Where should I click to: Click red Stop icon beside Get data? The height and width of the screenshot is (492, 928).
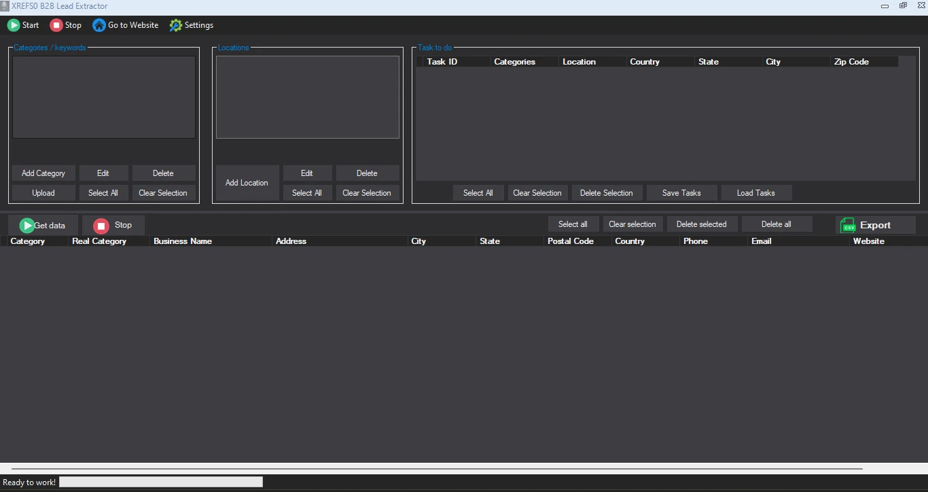[x=101, y=226]
